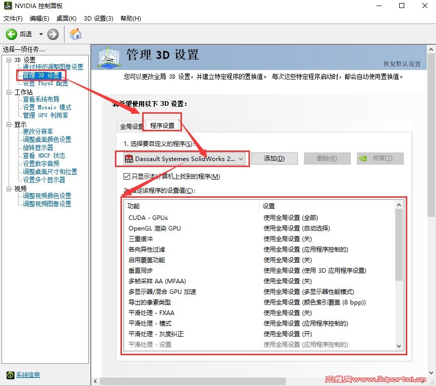Open the 文件(F) menu
The image size is (436, 386).
13,18
